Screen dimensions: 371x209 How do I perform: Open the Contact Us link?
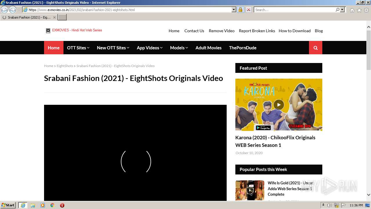click(x=194, y=31)
